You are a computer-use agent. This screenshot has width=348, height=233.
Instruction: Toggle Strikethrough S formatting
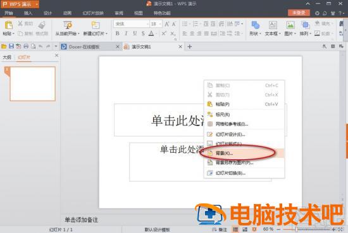pos(143,33)
